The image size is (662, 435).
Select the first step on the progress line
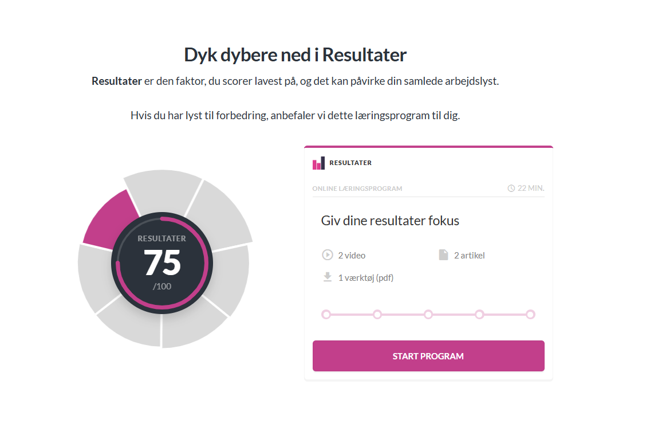[x=326, y=314]
